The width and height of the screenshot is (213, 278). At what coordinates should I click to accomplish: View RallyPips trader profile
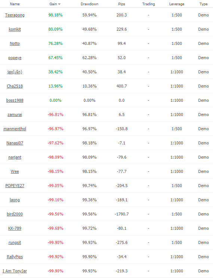click(15, 257)
